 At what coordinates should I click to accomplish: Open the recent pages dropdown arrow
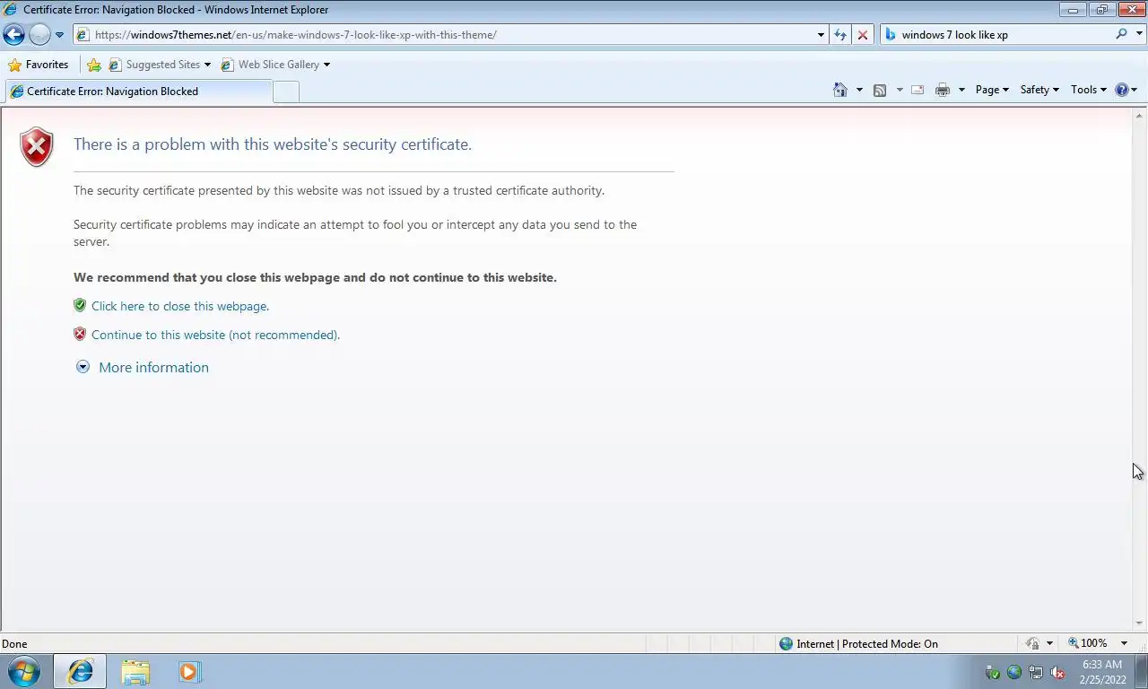59,35
